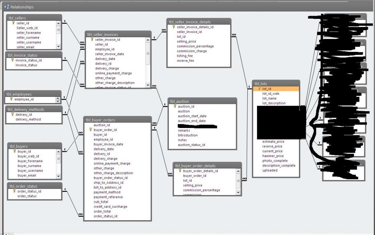
Task: Click the scrollbar thumb in tbl_seller_invoices
Action: click(x=148, y=54)
